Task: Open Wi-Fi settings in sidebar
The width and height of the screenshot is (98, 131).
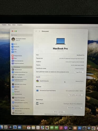Action: pos(15,44)
